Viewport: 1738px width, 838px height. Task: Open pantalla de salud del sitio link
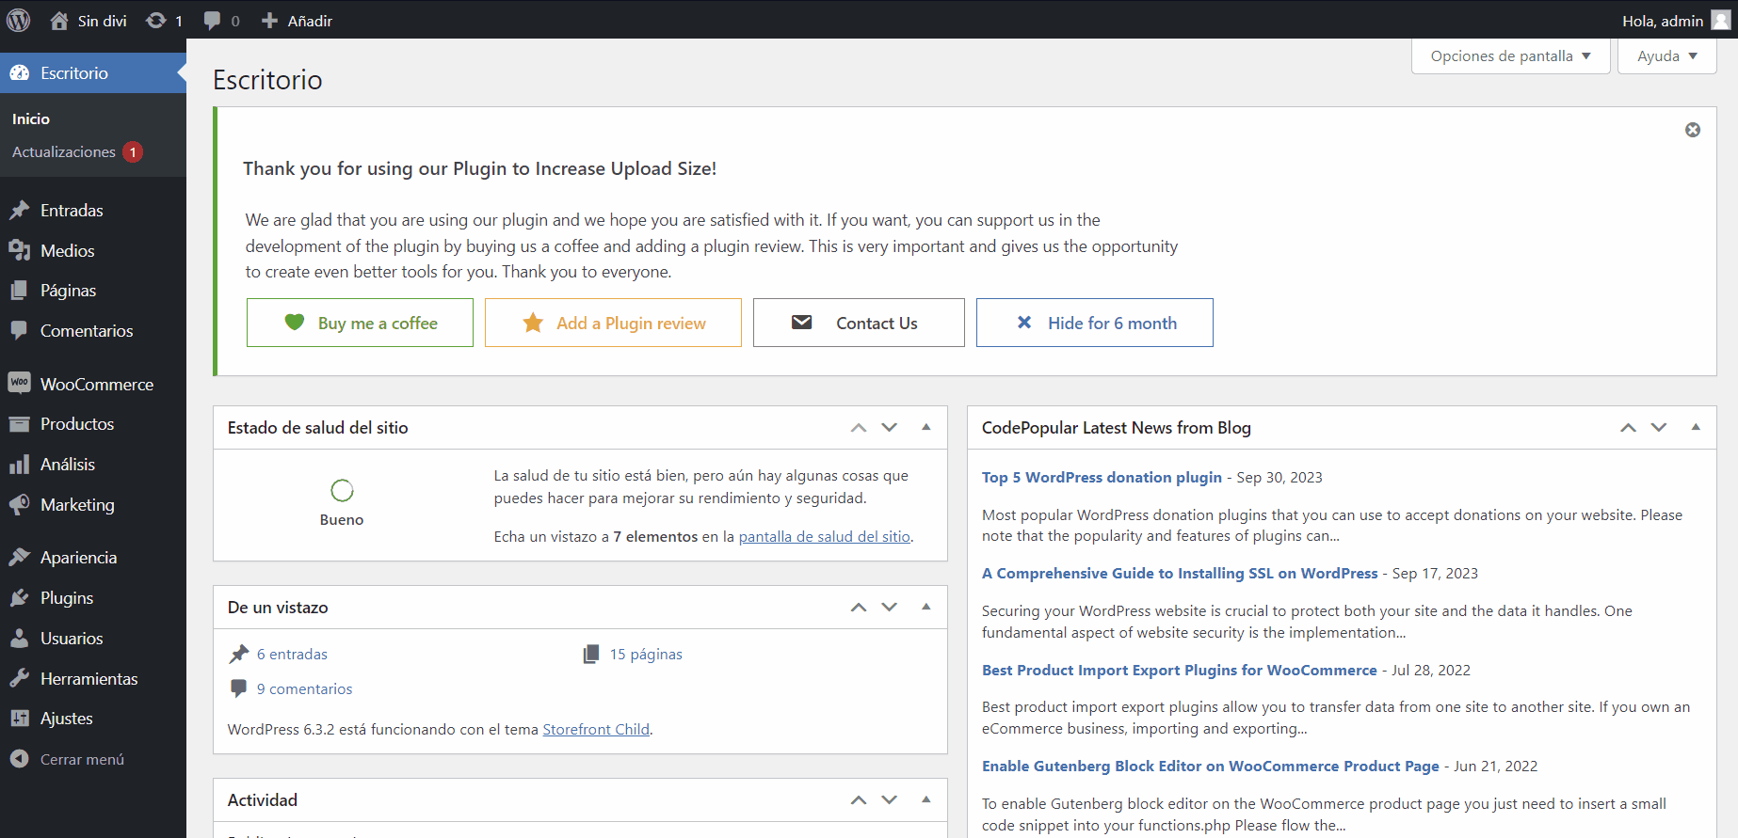click(x=824, y=537)
